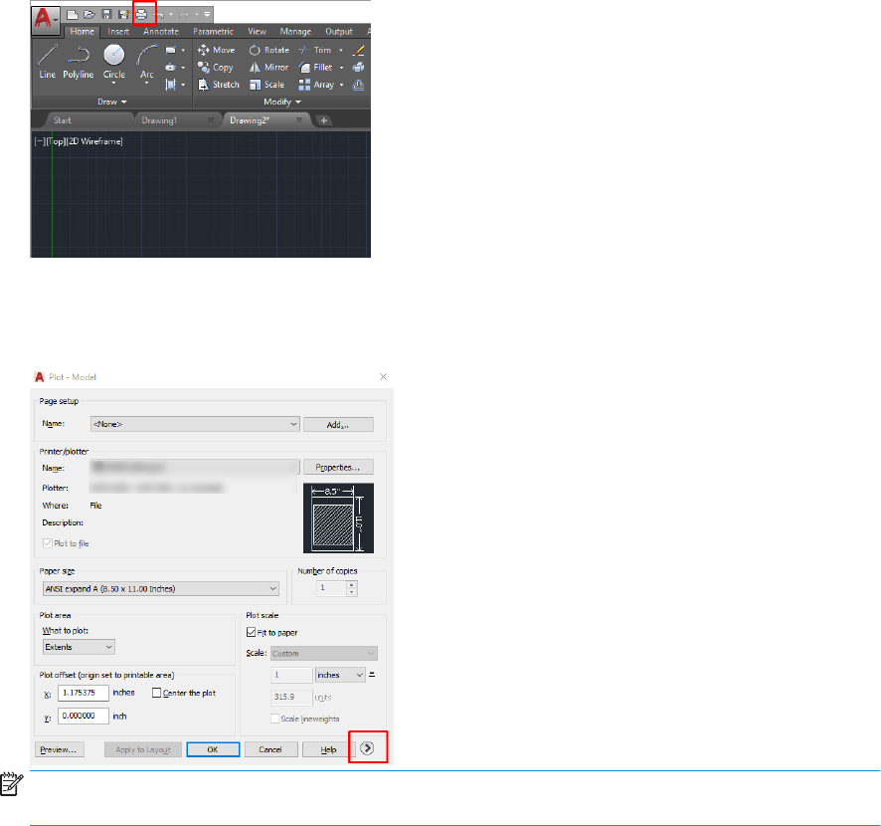
Task: Click the New drawing icon
Action: coord(72,15)
